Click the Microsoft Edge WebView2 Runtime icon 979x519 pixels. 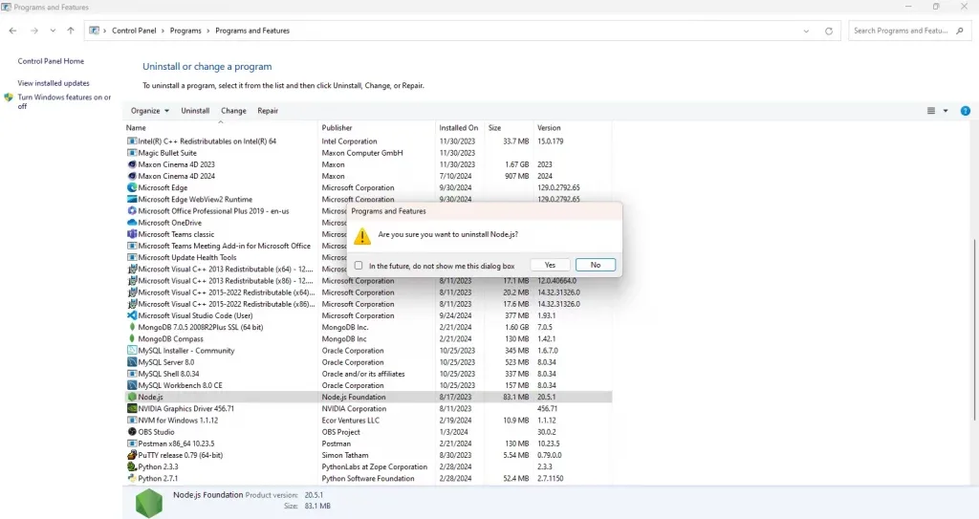coord(132,199)
